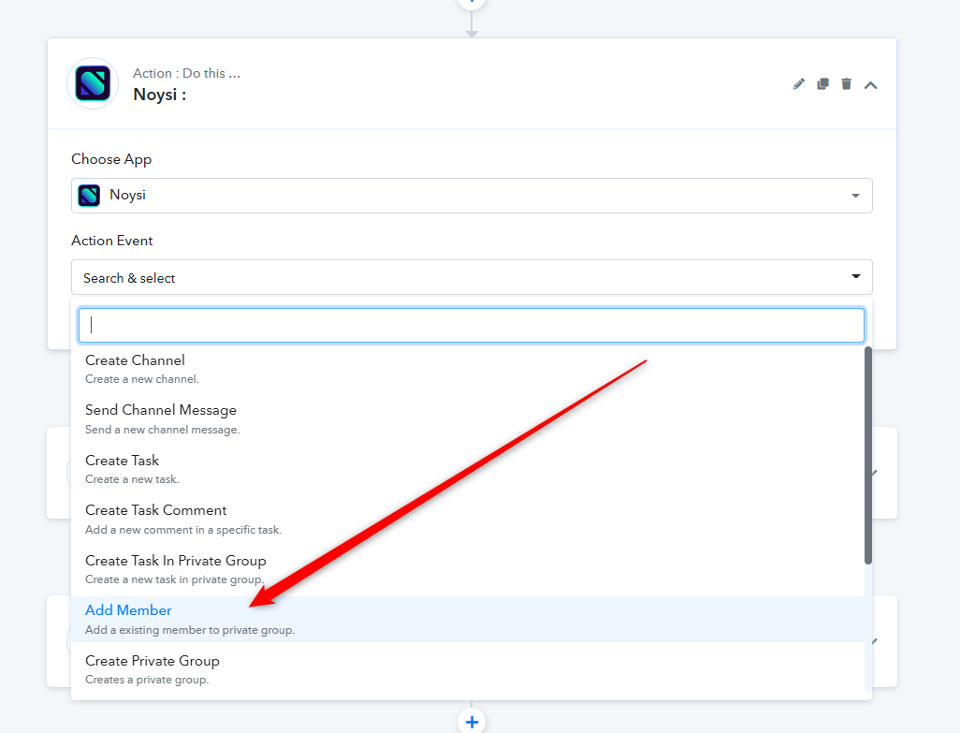Select Send Channel Message action

tap(468, 419)
